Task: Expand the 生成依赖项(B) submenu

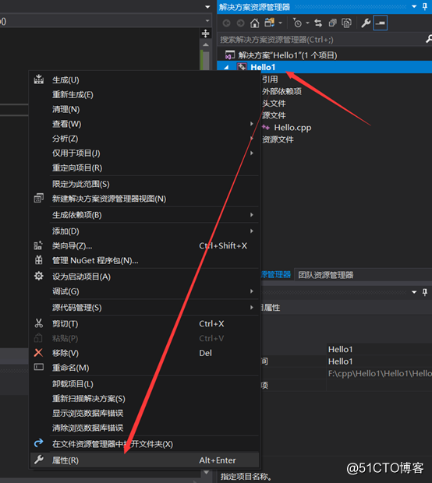Action: [144, 215]
